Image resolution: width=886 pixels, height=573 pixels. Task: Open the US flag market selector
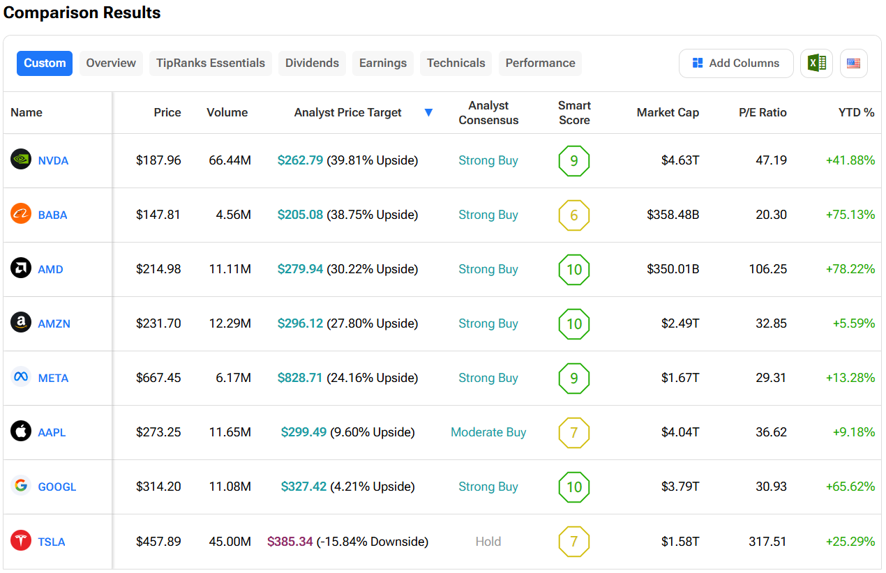pos(853,63)
